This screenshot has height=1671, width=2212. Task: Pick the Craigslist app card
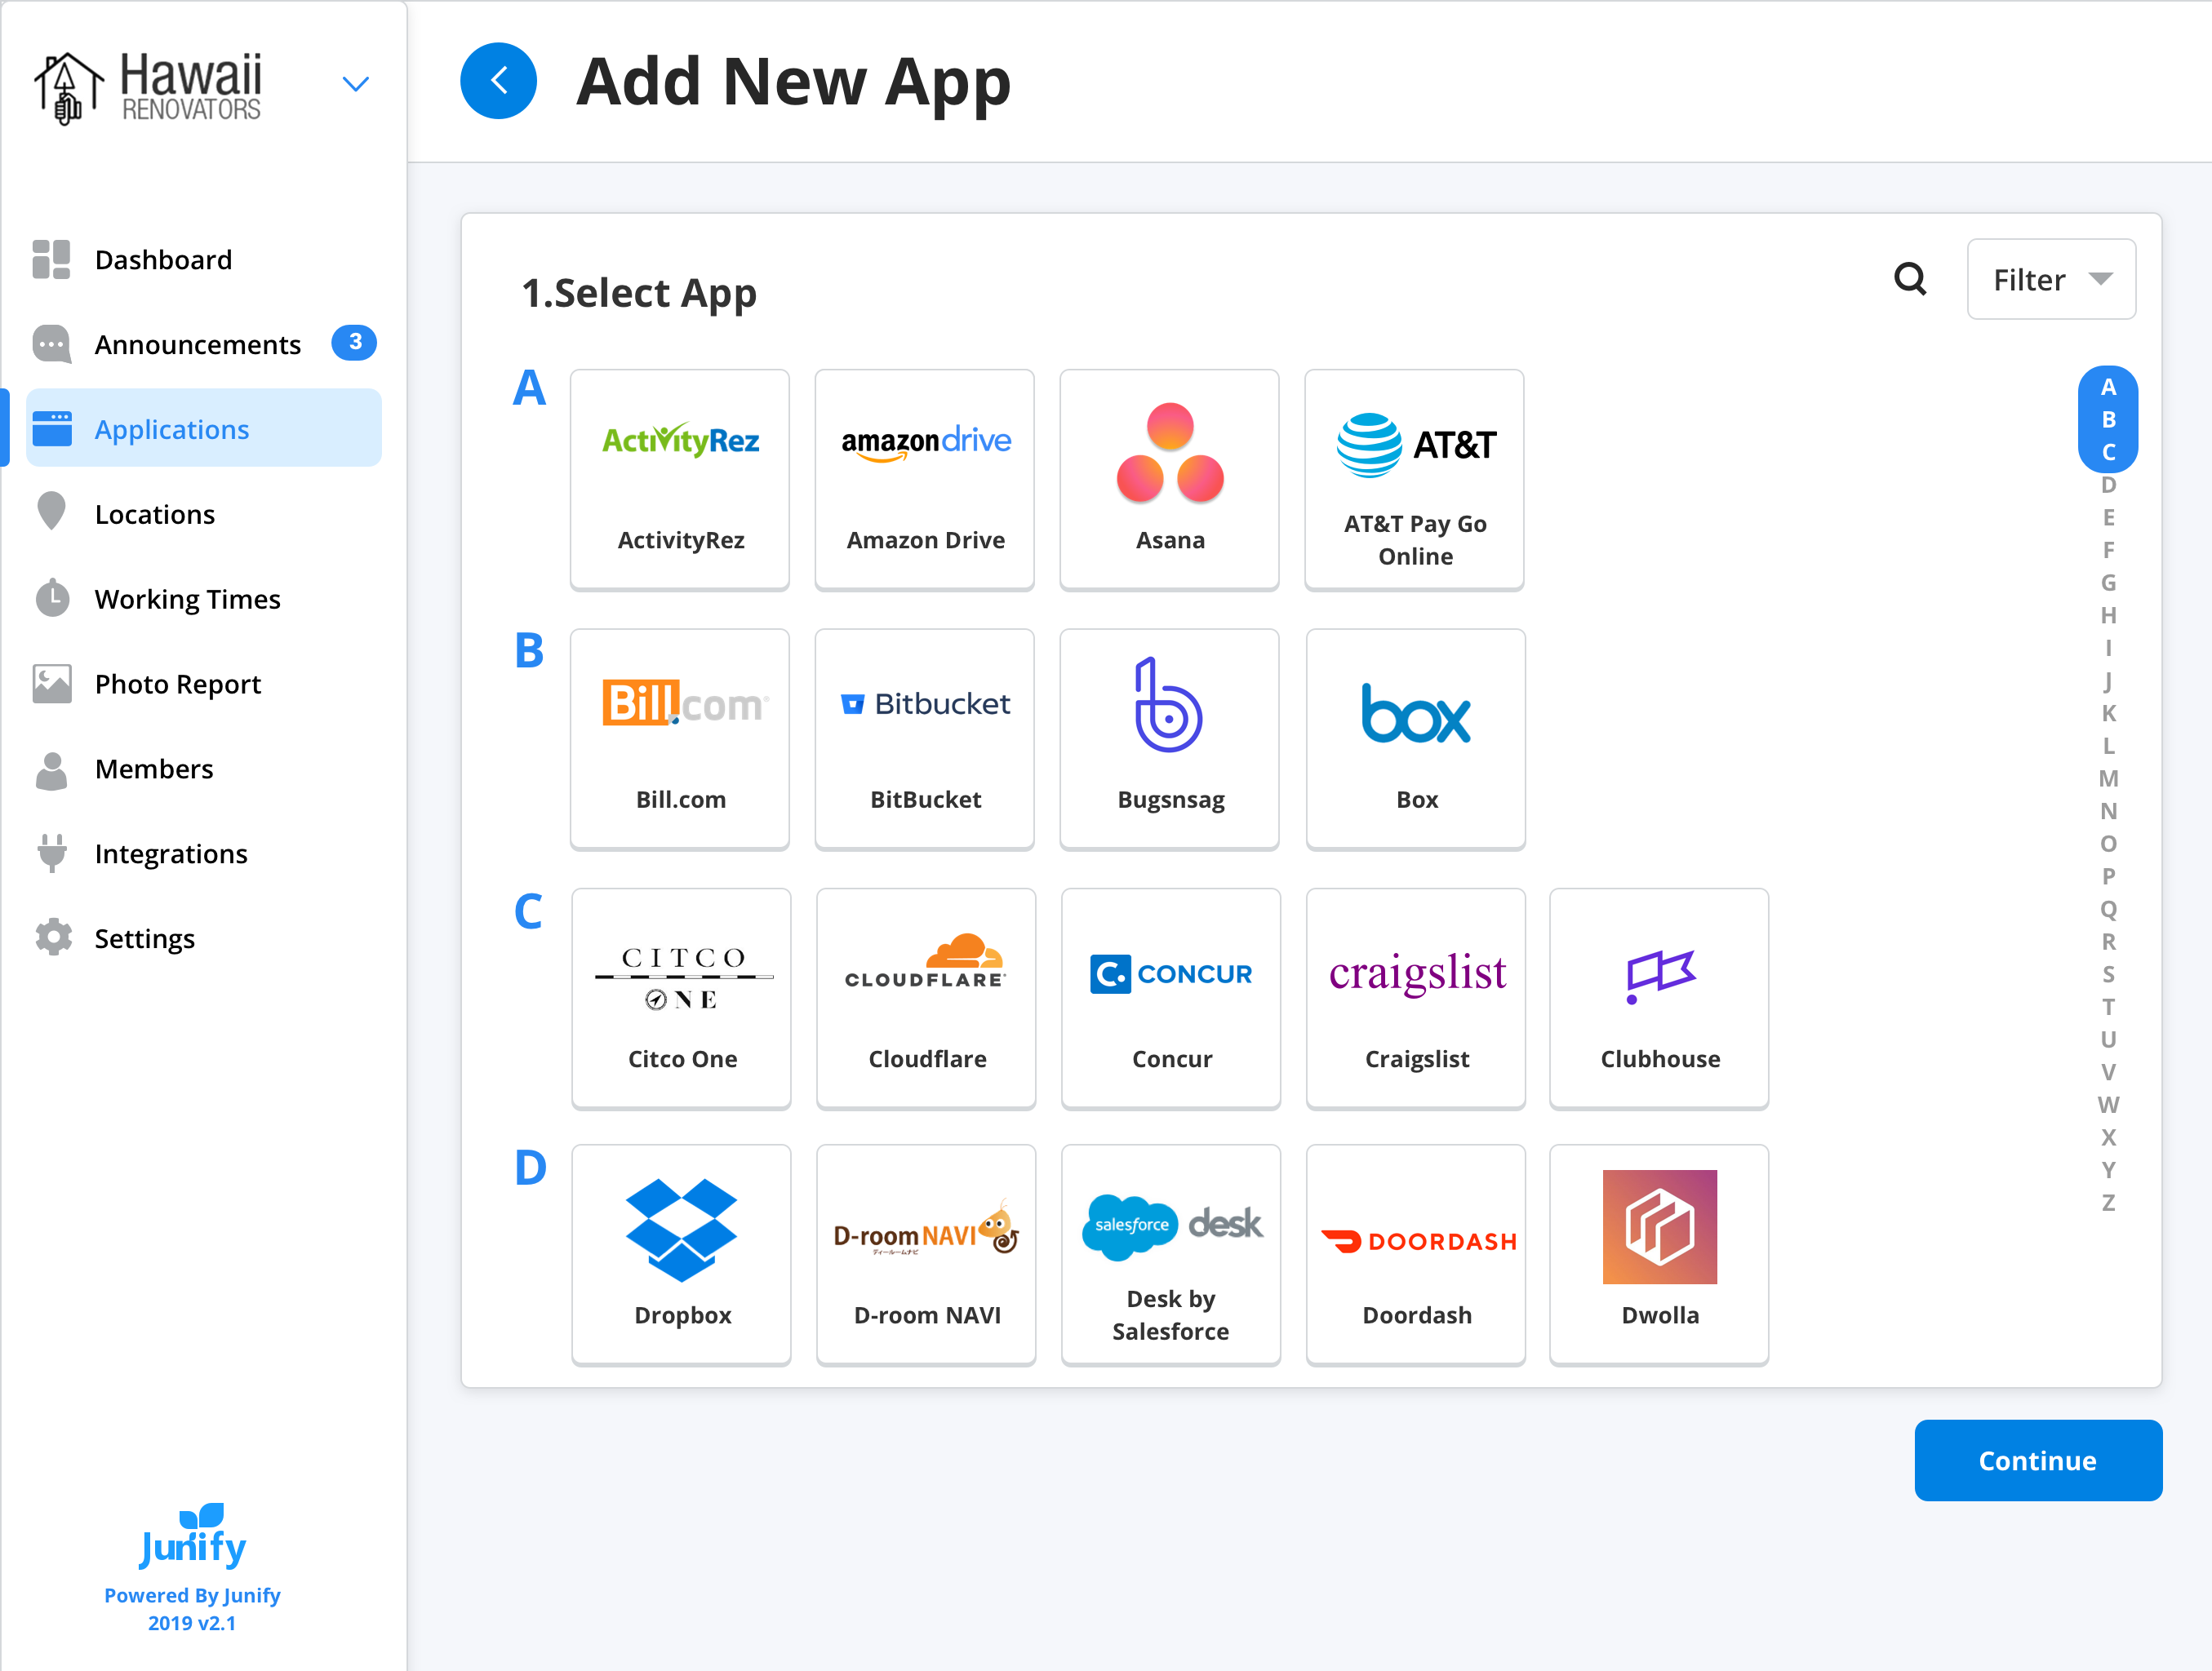(1416, 999)
